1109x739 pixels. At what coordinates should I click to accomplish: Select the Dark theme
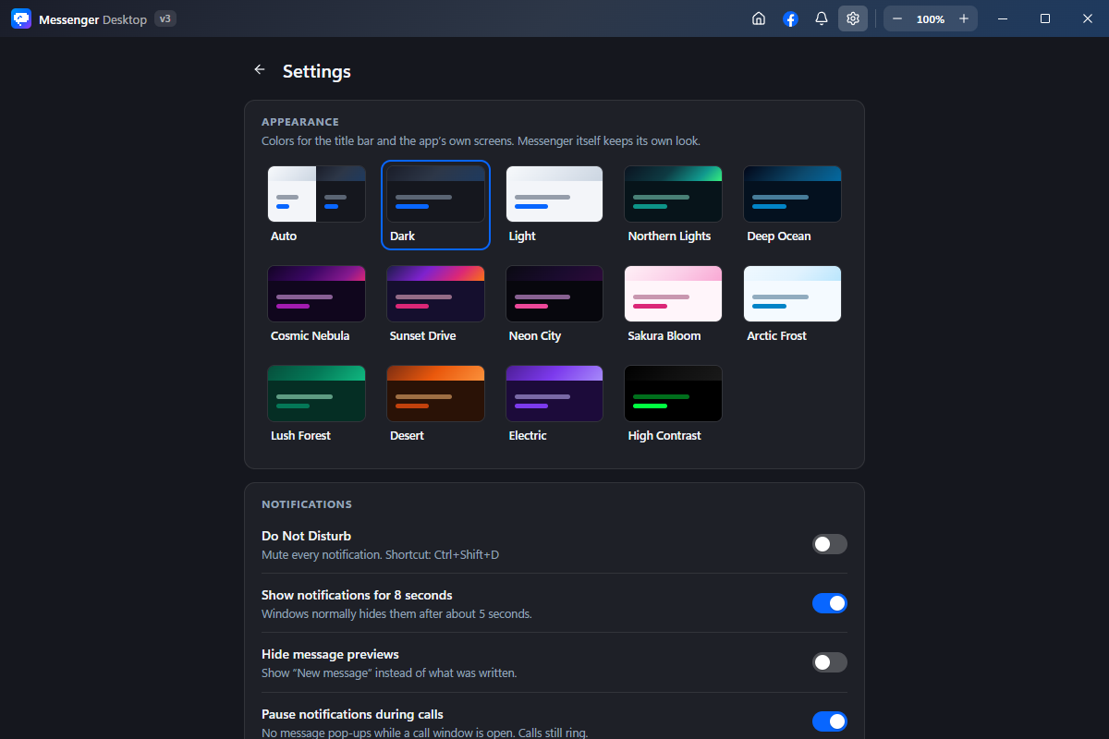coord(435,205)
